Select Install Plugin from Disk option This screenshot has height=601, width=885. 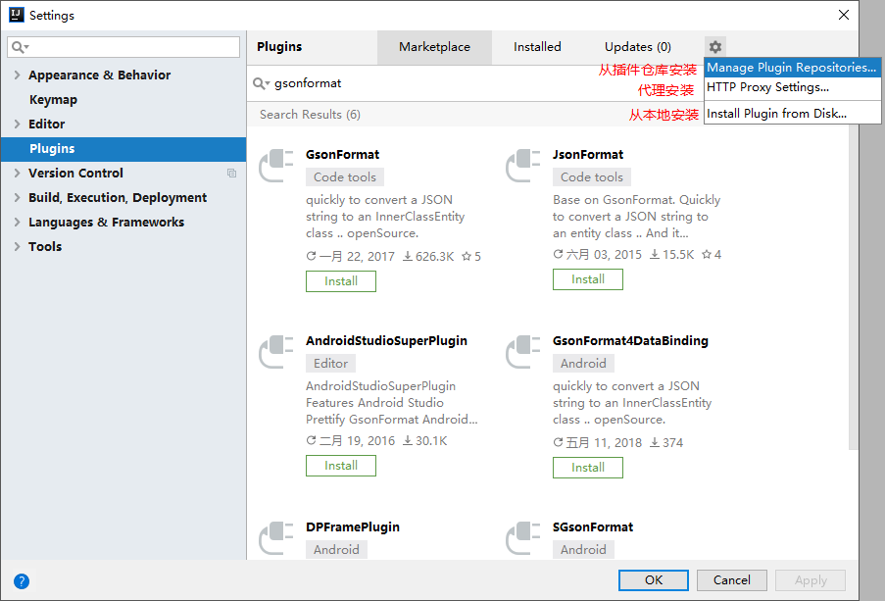pos(776,114)
